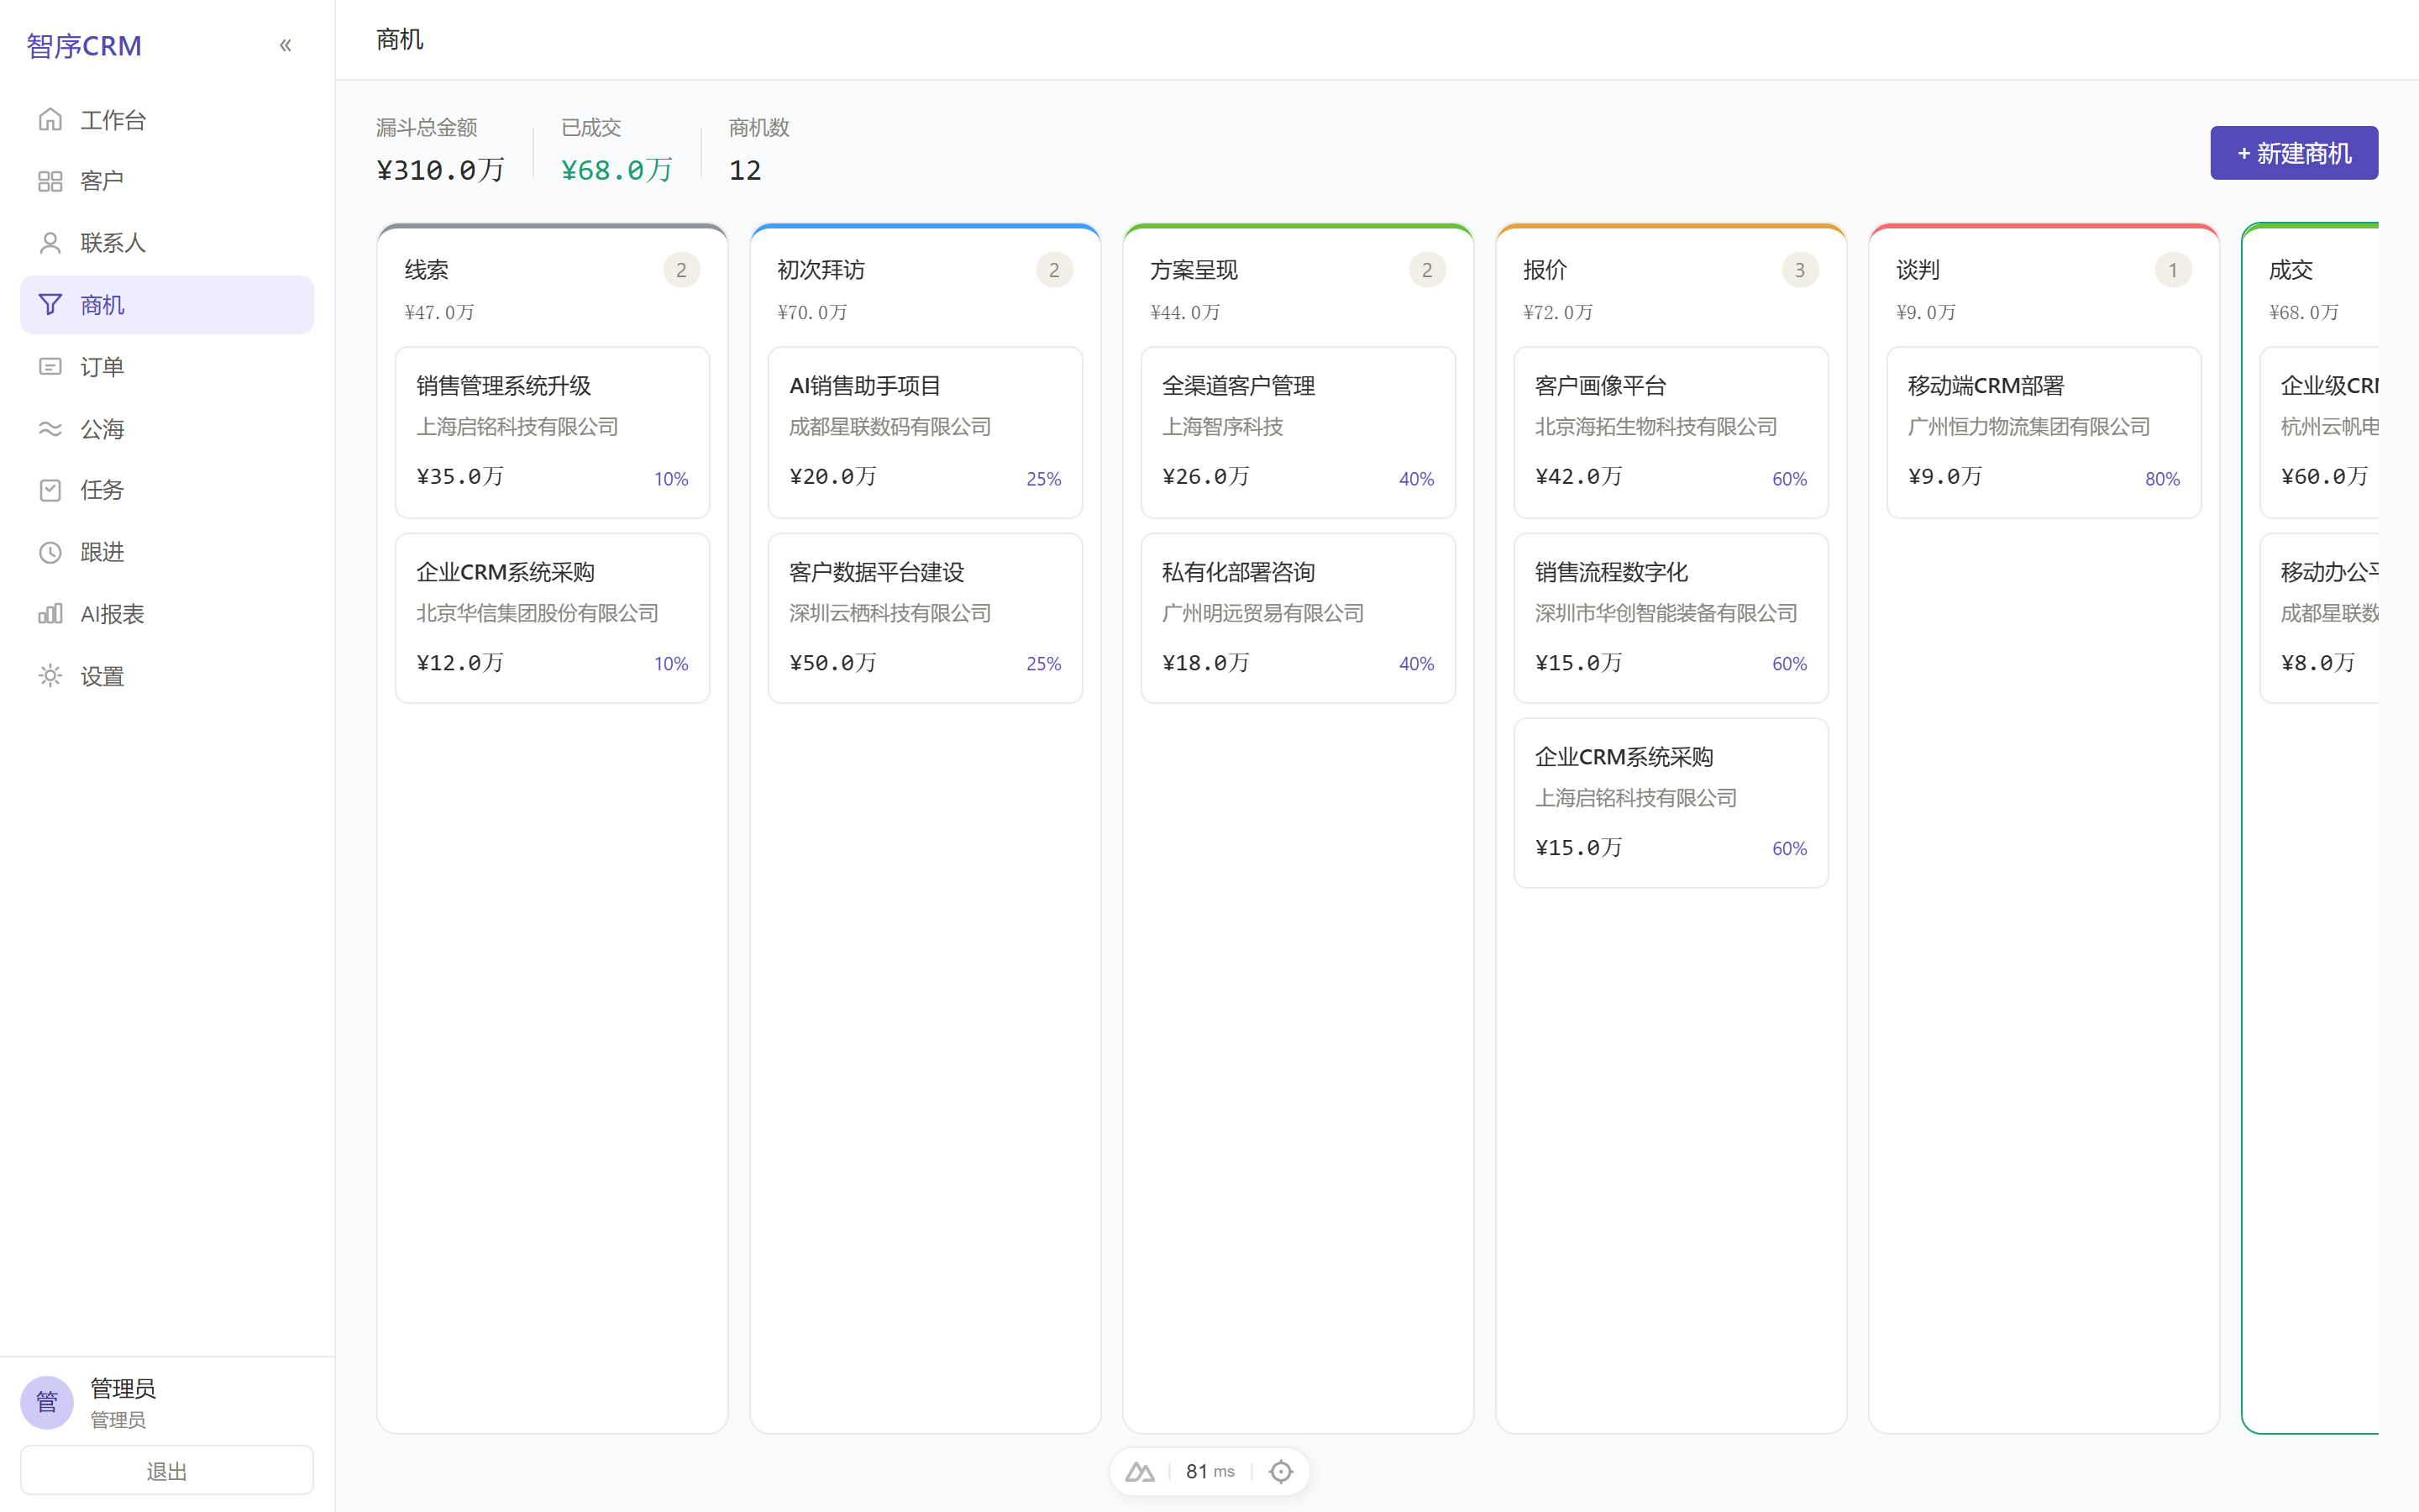Open 工作台 menu item
This screenshot has height=1512, width=2419.
coord(167,120)
